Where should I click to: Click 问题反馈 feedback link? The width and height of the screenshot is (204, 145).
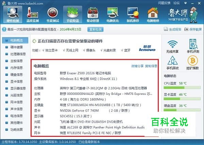click(164, 3)
